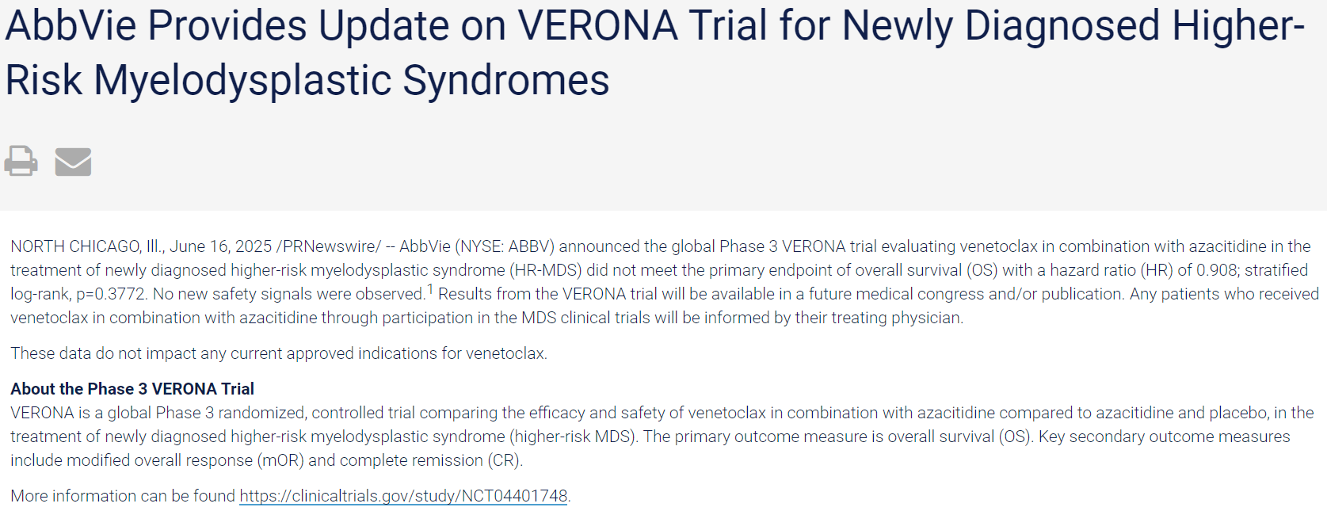Click the 'p=0.3772' value text
The height and width of the screenshot is (511, 1327).
111,294
